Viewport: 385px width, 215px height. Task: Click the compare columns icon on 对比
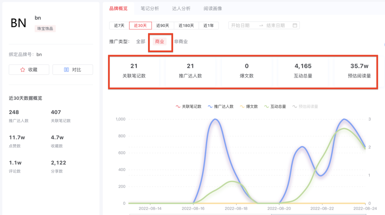pyautogui.click(x=66, y=70)
